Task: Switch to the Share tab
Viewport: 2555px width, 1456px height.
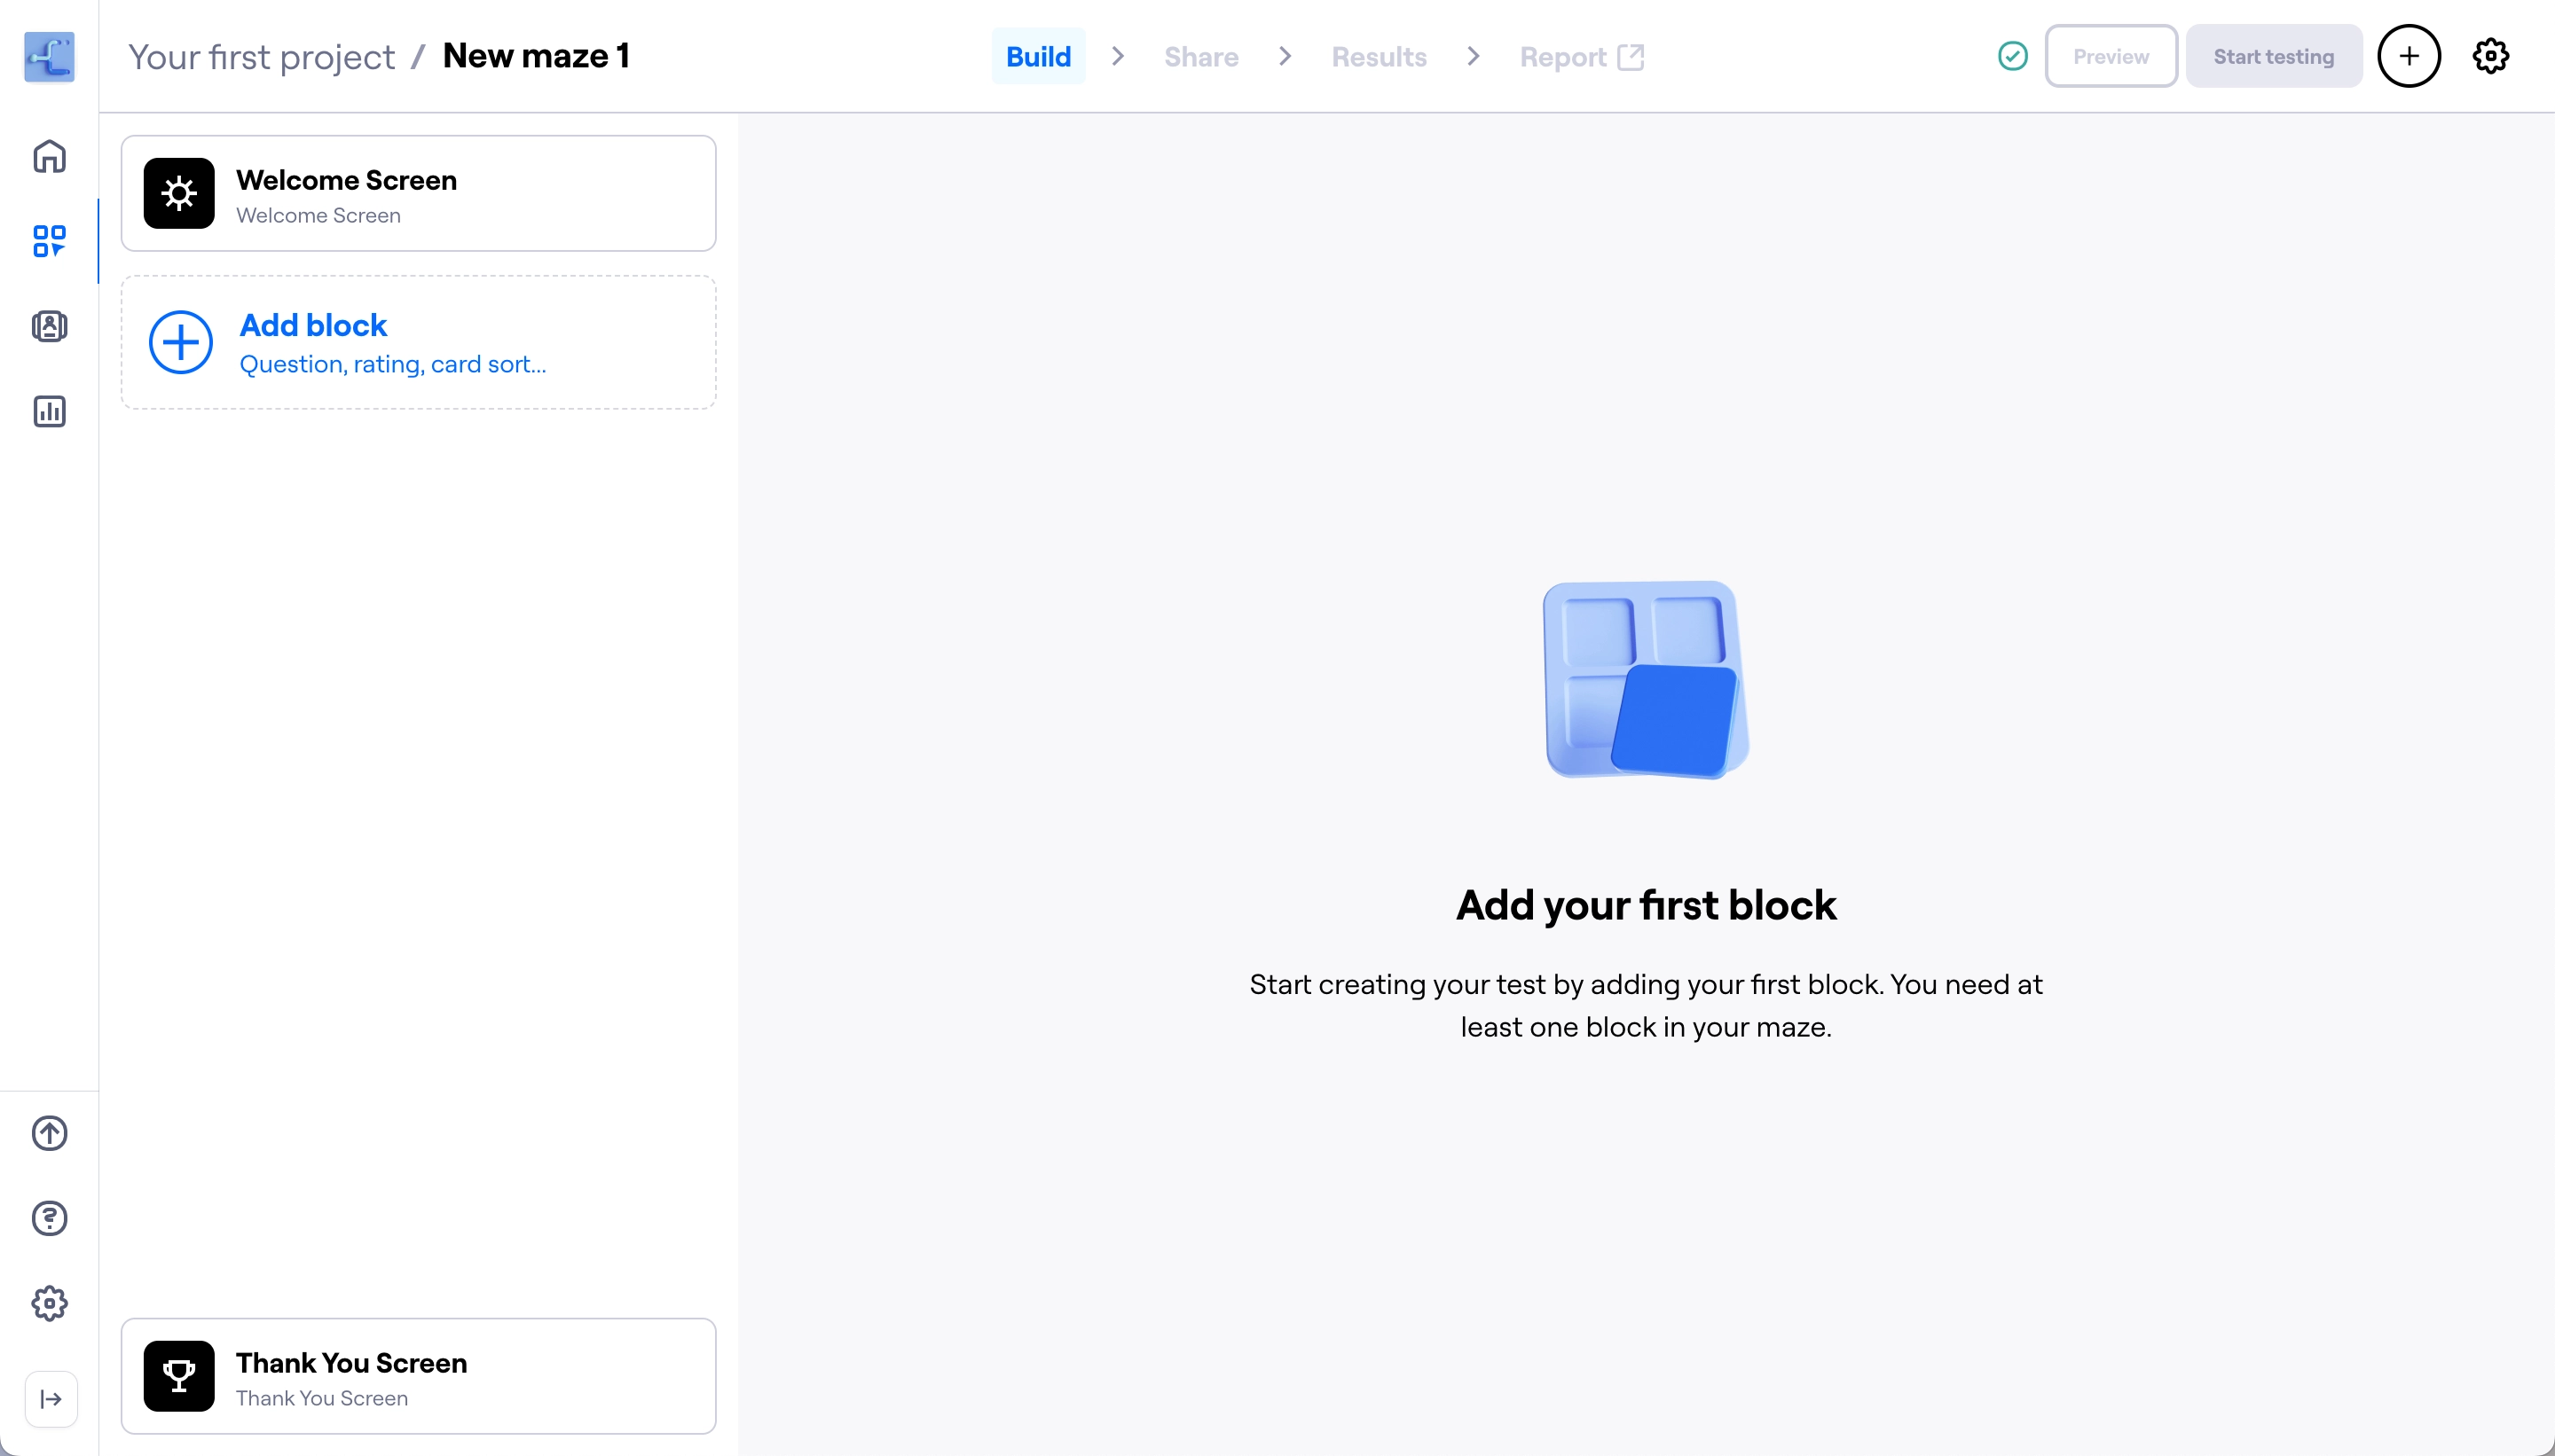Action: point(1199,57)
